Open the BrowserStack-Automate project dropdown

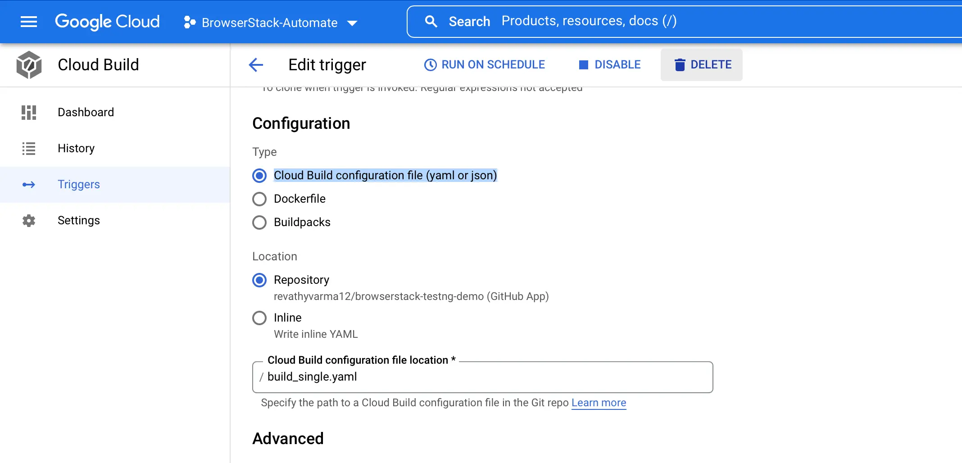tap(270, 23)
